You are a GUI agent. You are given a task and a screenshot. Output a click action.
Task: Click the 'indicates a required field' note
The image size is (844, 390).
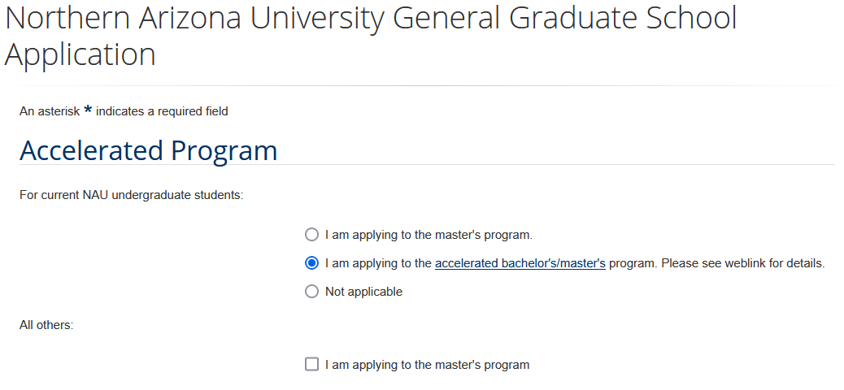162,111
